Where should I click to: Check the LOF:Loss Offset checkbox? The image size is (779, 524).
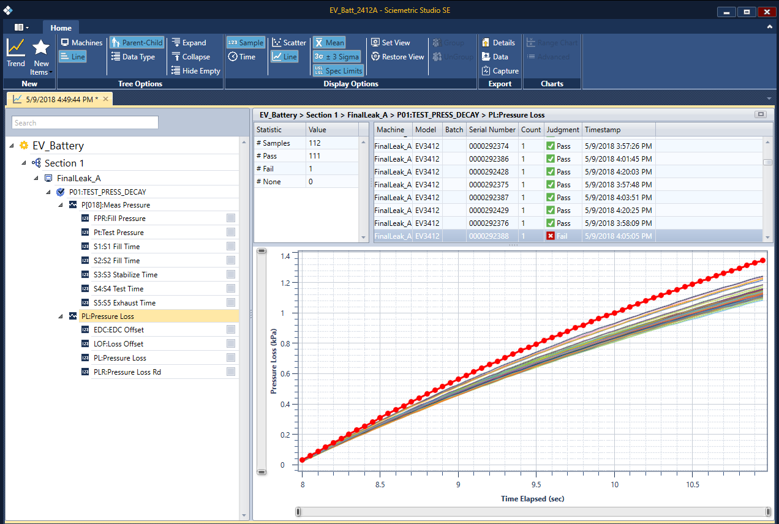[231, 343]
